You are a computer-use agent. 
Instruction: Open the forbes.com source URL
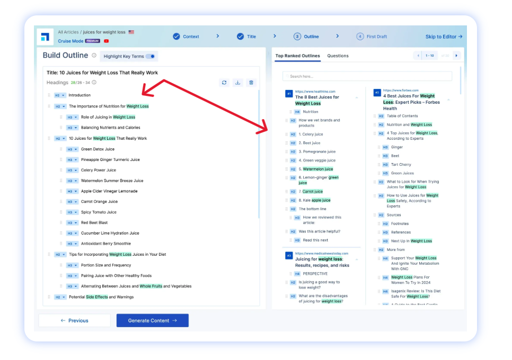[401, 91]
